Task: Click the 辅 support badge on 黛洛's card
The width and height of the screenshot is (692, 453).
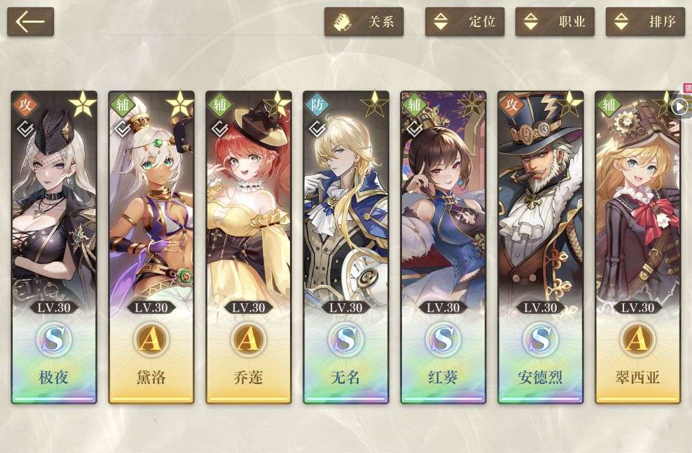Action: click(x=122, y=104)
